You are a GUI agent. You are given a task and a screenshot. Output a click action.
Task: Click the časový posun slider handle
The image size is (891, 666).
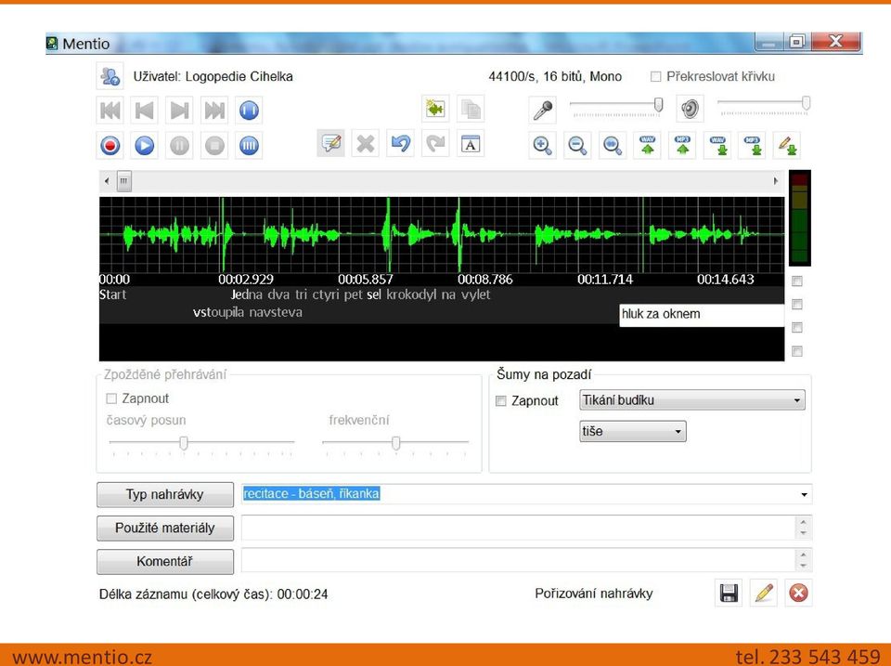[184, 442]
